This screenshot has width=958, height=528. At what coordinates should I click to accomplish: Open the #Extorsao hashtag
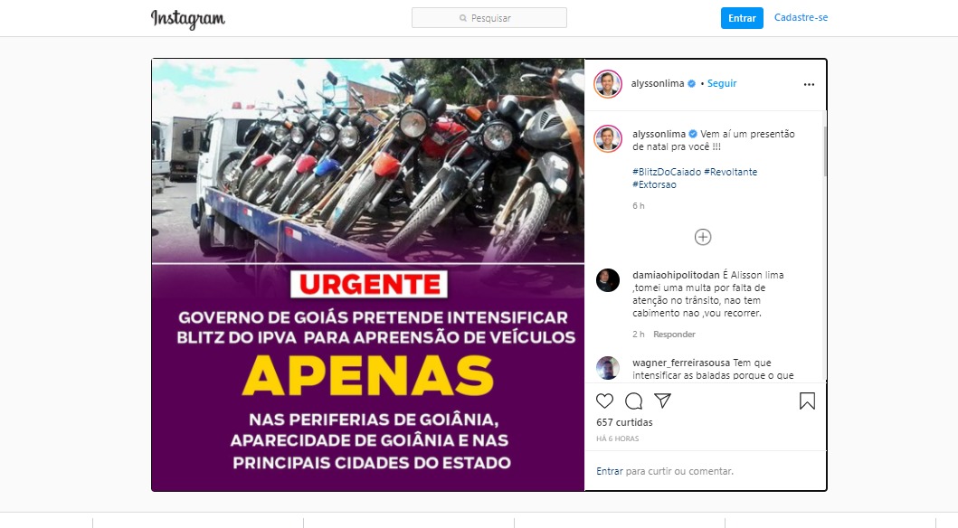point(654,185)
